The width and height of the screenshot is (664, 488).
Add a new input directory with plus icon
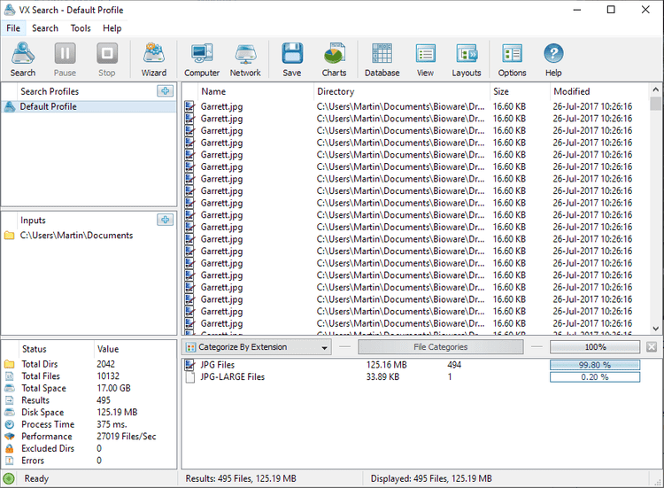tap(166, 220)
